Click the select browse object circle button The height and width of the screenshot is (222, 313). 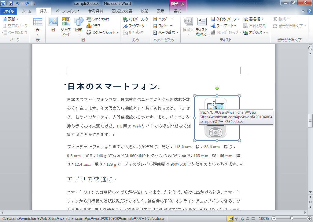click(310, 202)
